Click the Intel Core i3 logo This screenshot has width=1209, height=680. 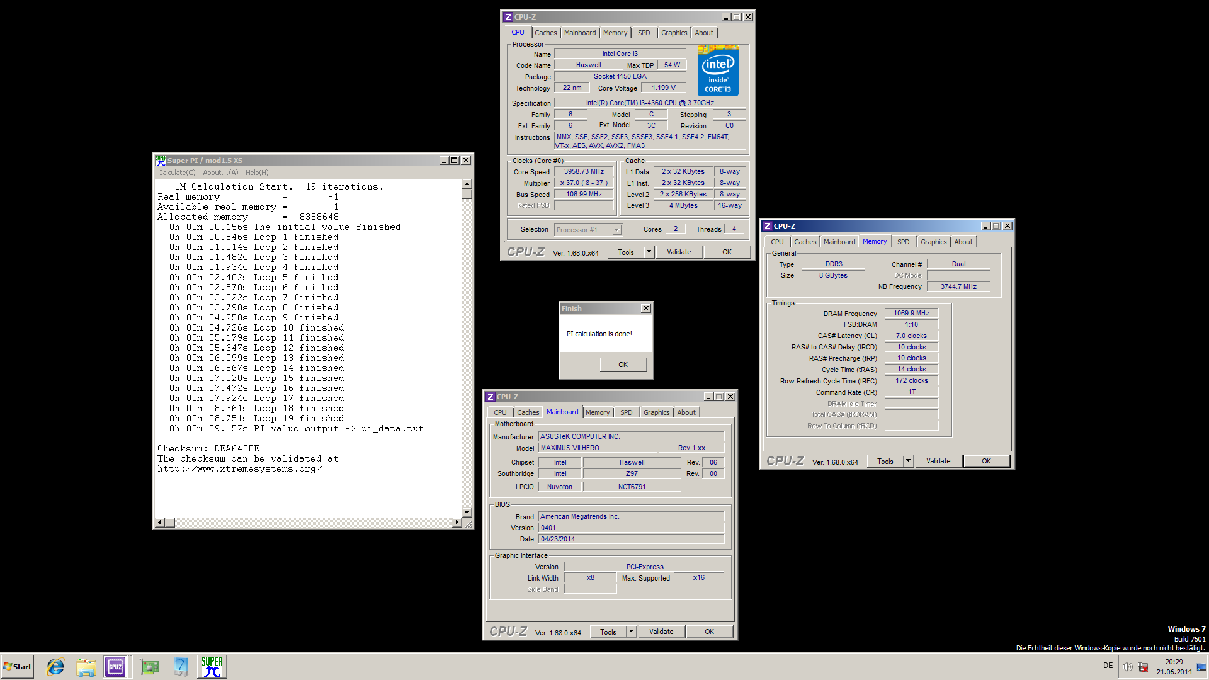tap(718, 71)
